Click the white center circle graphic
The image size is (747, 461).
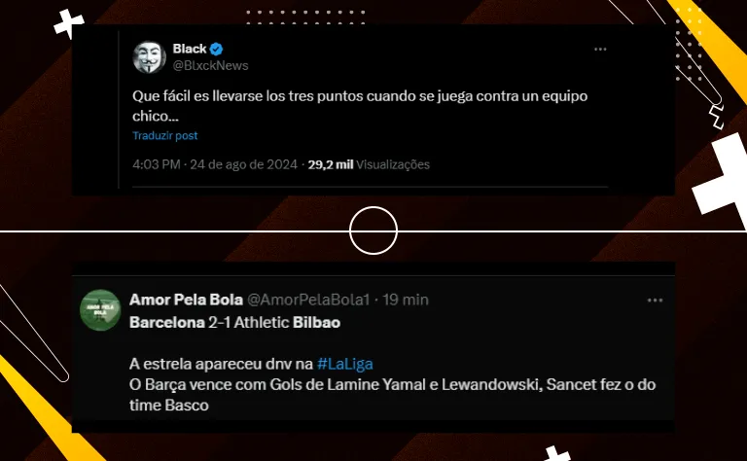tap(373, 230)
